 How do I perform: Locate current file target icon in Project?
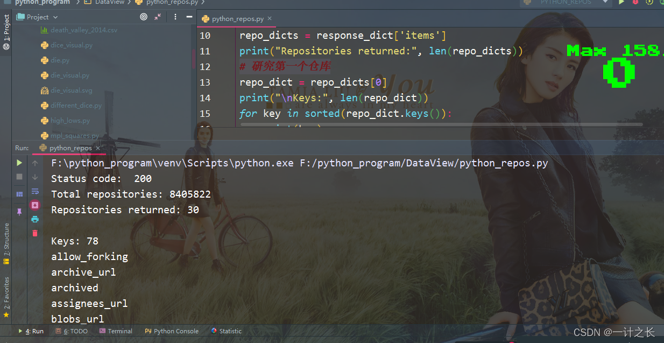(x=144, y=17)
